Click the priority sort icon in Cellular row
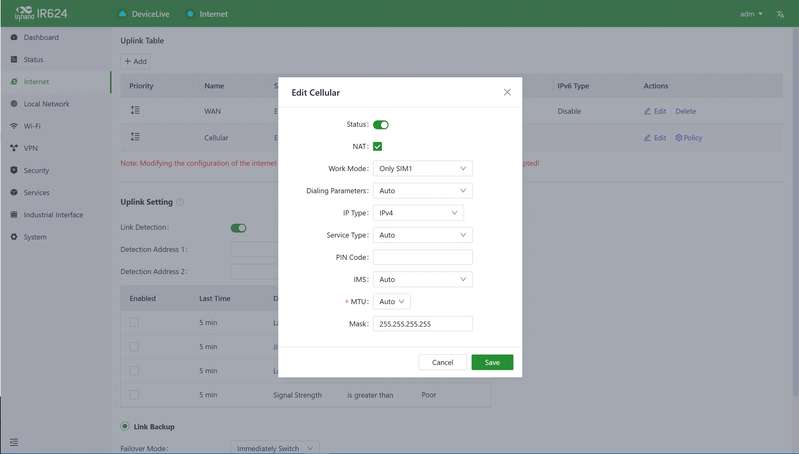This screenshot has height=454, width=799. click(x=135, y=137)
